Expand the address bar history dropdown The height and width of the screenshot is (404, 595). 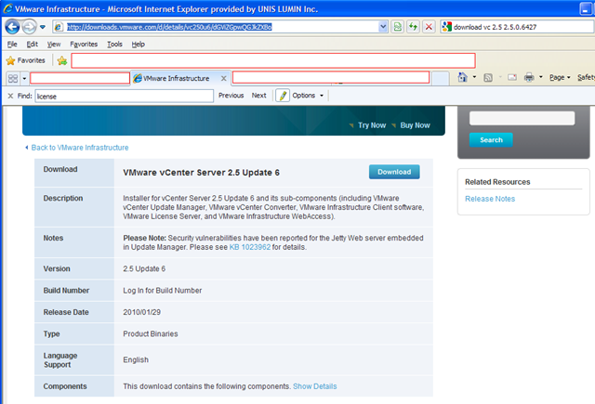(383, 27)
